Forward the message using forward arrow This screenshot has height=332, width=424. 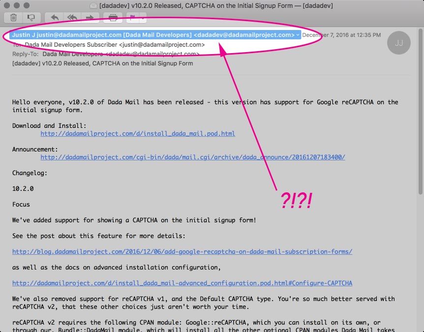[x=90, y=18]
